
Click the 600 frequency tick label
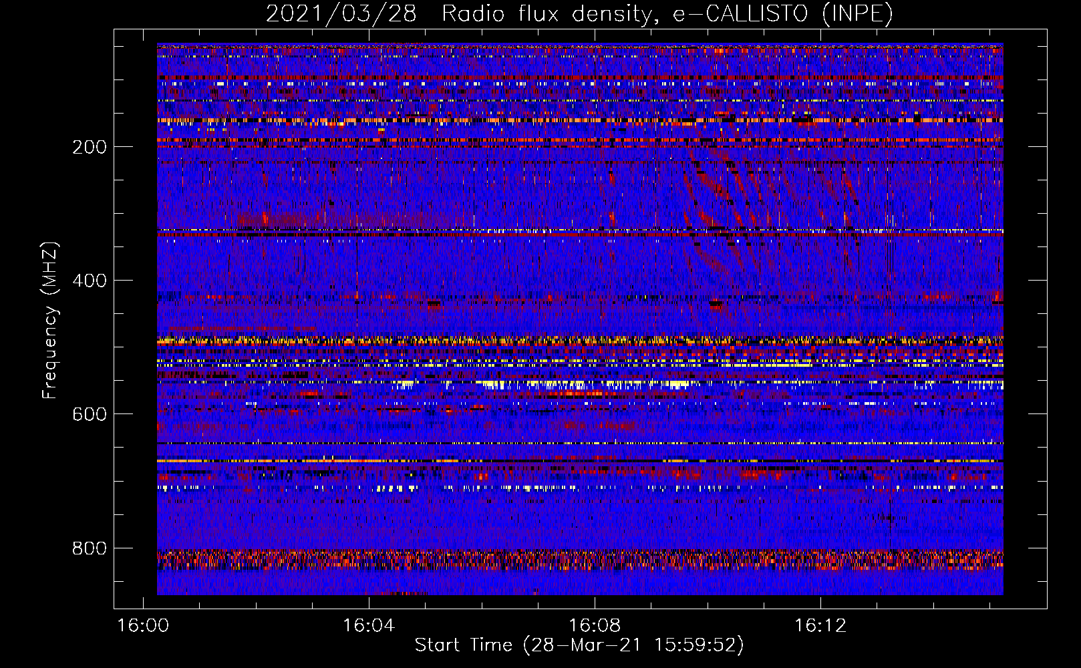tap(89, 414)
